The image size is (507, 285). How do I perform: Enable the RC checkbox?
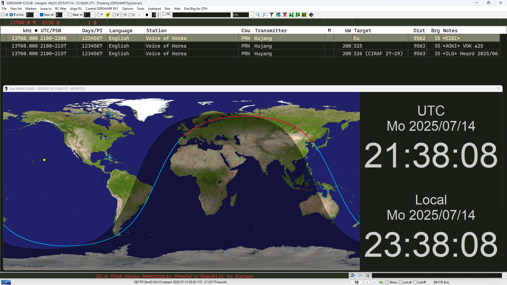point(164,14)
